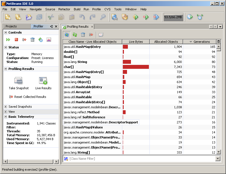226x174 pixels.
Task: Click the Cut scissors icon
Action: (51, 17)
